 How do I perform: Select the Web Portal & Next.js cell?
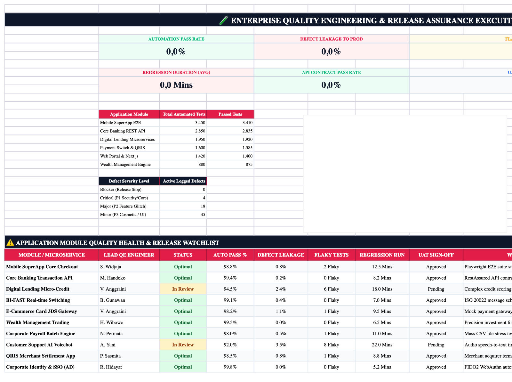click(129, 156)
